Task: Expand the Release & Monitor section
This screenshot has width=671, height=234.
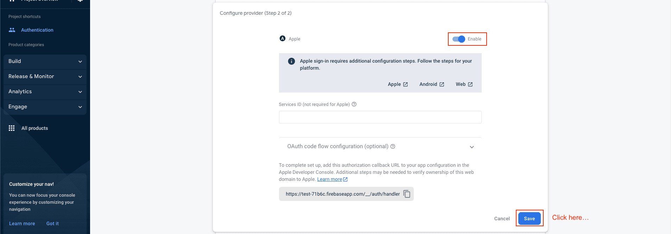Action: click(45, 76)
